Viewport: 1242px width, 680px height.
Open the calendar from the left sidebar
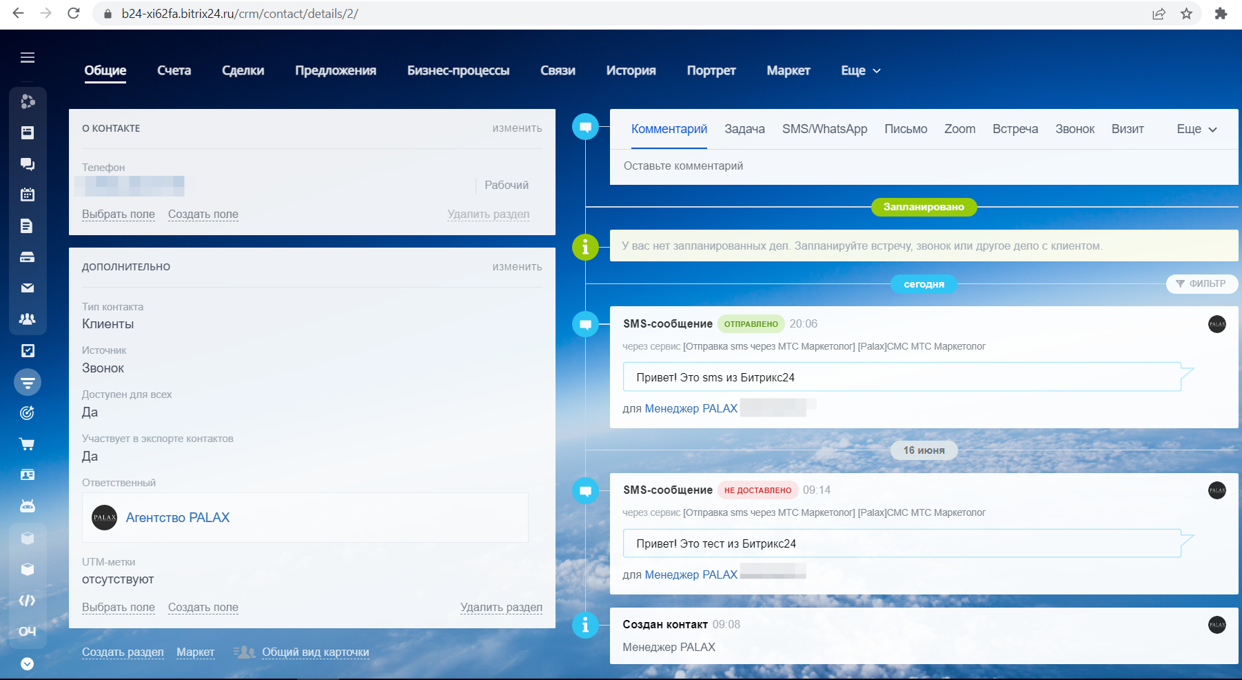(28, 194)
